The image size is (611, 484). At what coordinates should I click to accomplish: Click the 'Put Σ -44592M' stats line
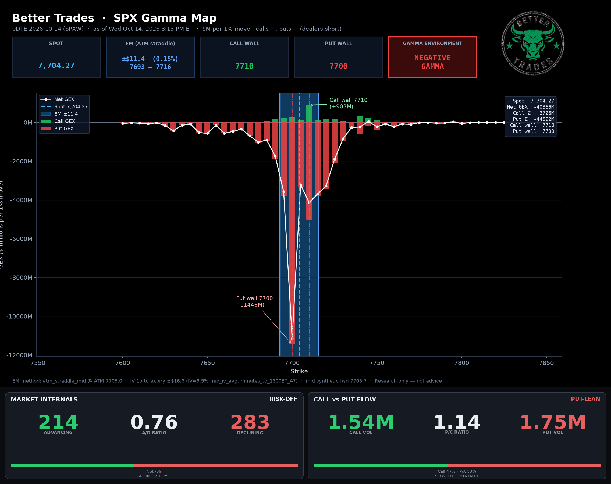[533, 119]
